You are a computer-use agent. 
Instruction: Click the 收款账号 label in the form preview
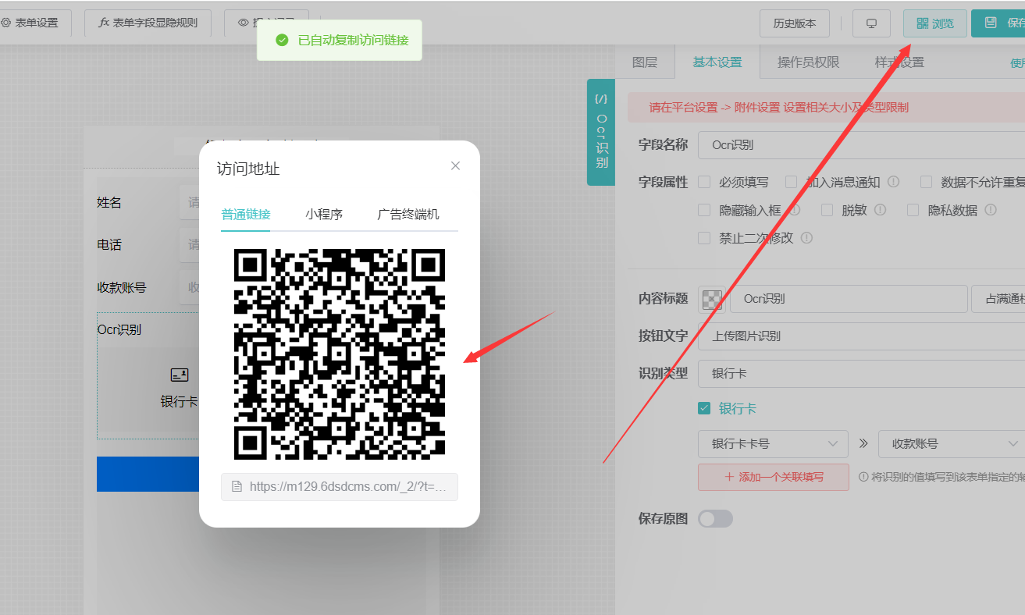coord(122,287)
